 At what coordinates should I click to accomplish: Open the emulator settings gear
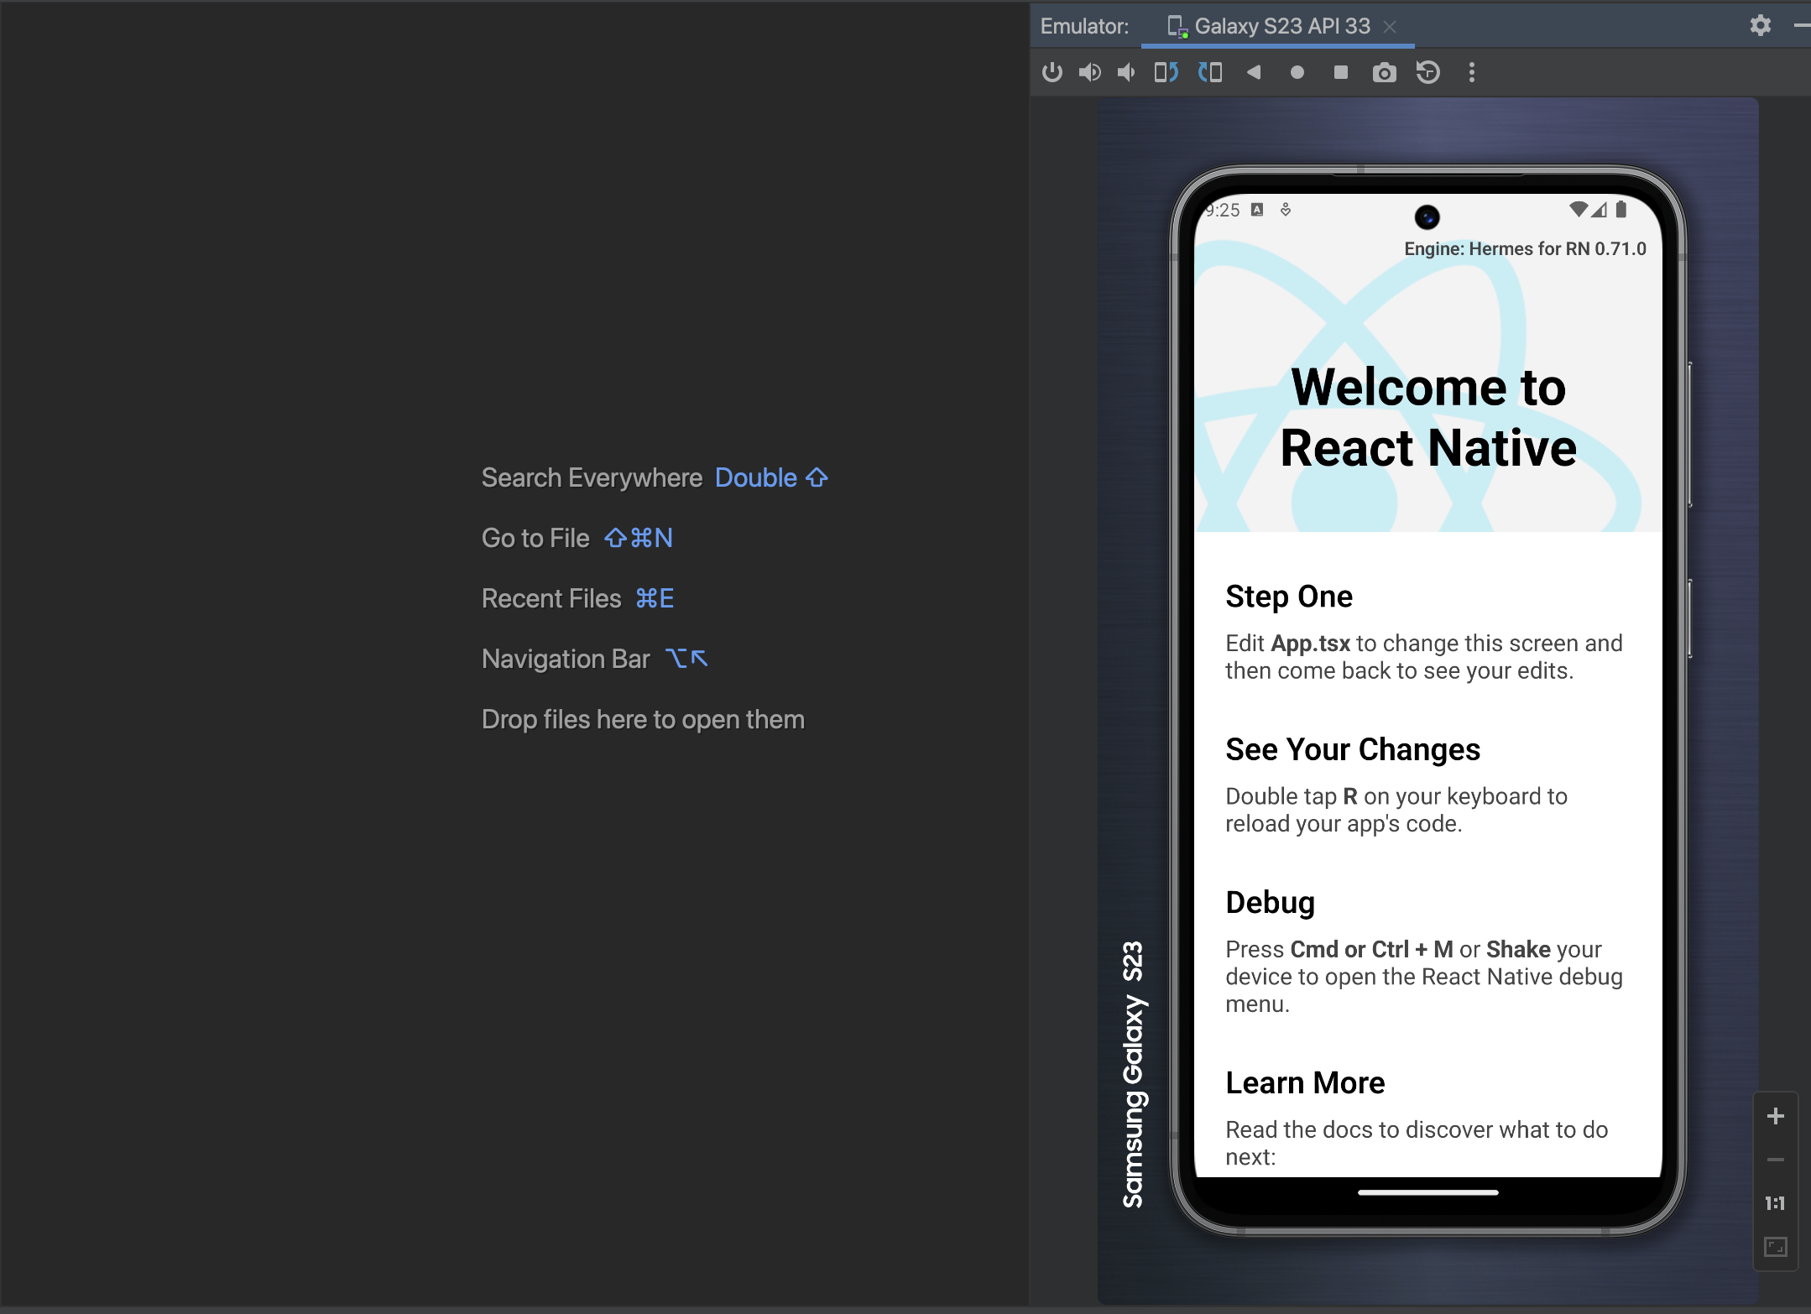[1760, 26]
